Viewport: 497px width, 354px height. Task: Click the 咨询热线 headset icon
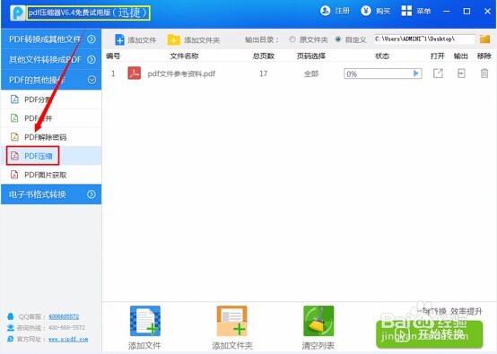11,328
